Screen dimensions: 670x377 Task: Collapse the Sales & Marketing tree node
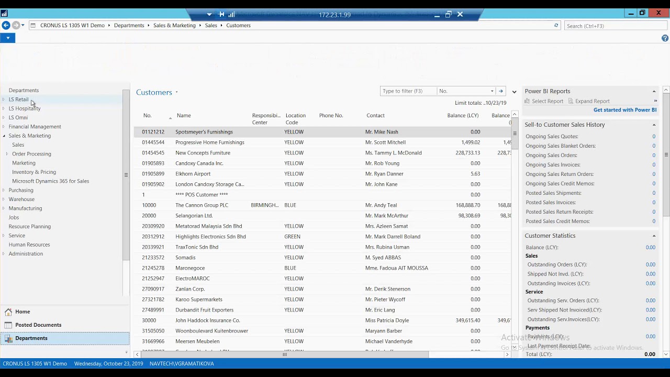tap(4, 136)
